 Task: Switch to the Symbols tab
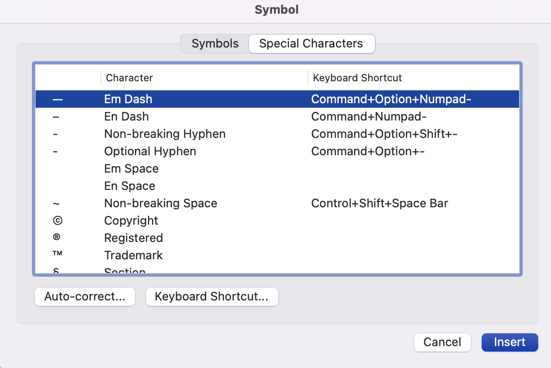click(x=215, y=44)
